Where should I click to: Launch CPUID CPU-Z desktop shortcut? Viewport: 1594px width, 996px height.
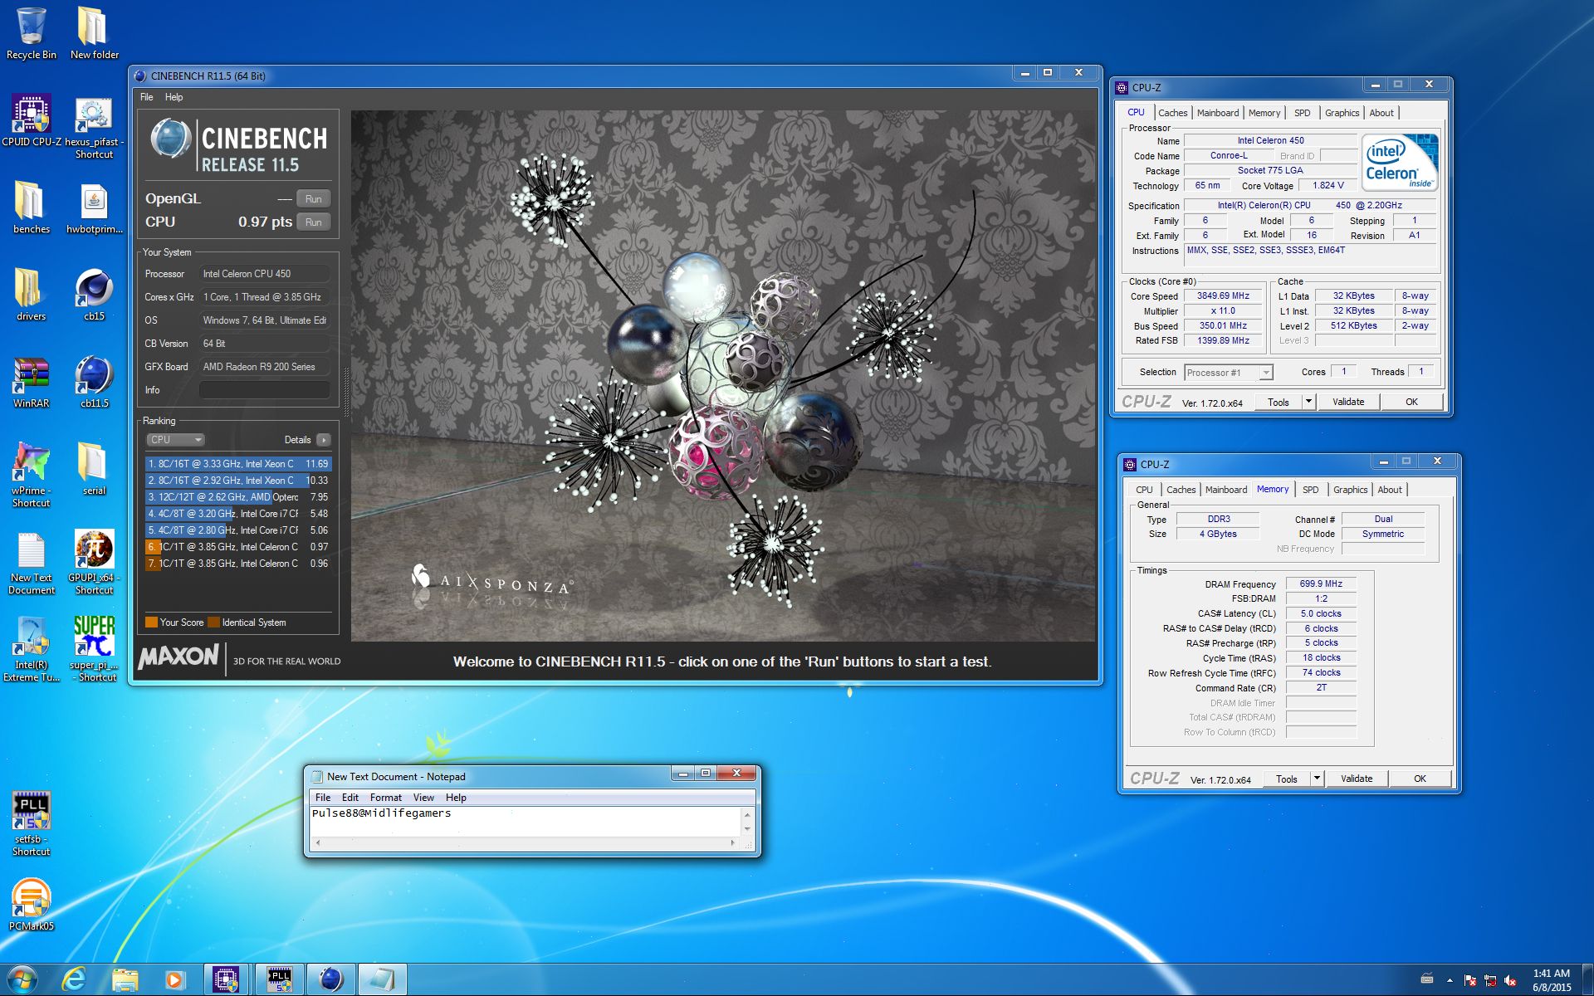tap(31, 120)
